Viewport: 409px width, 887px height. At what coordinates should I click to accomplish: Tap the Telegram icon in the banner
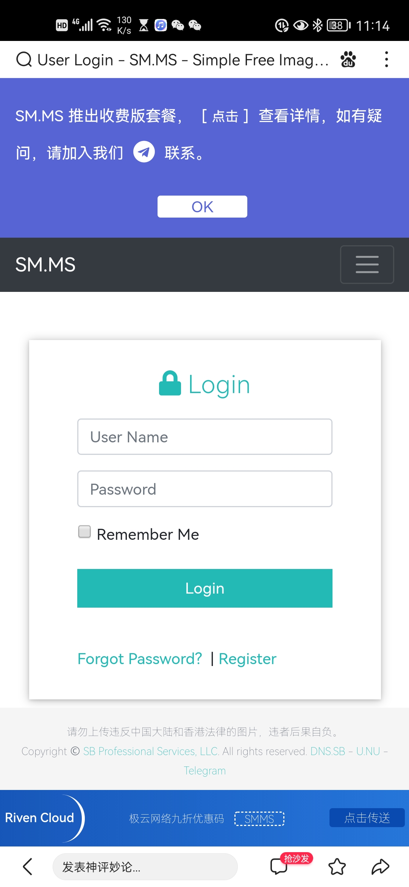144,152
